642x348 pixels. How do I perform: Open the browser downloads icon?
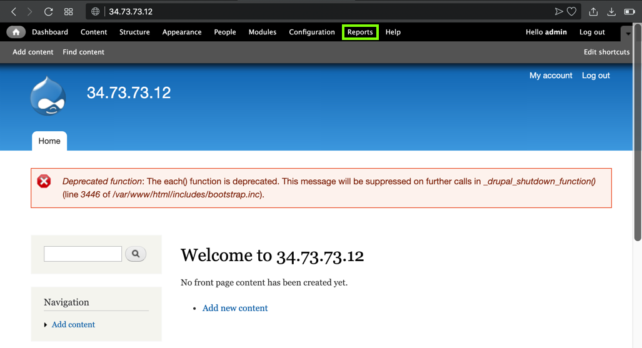click(611, 11)
